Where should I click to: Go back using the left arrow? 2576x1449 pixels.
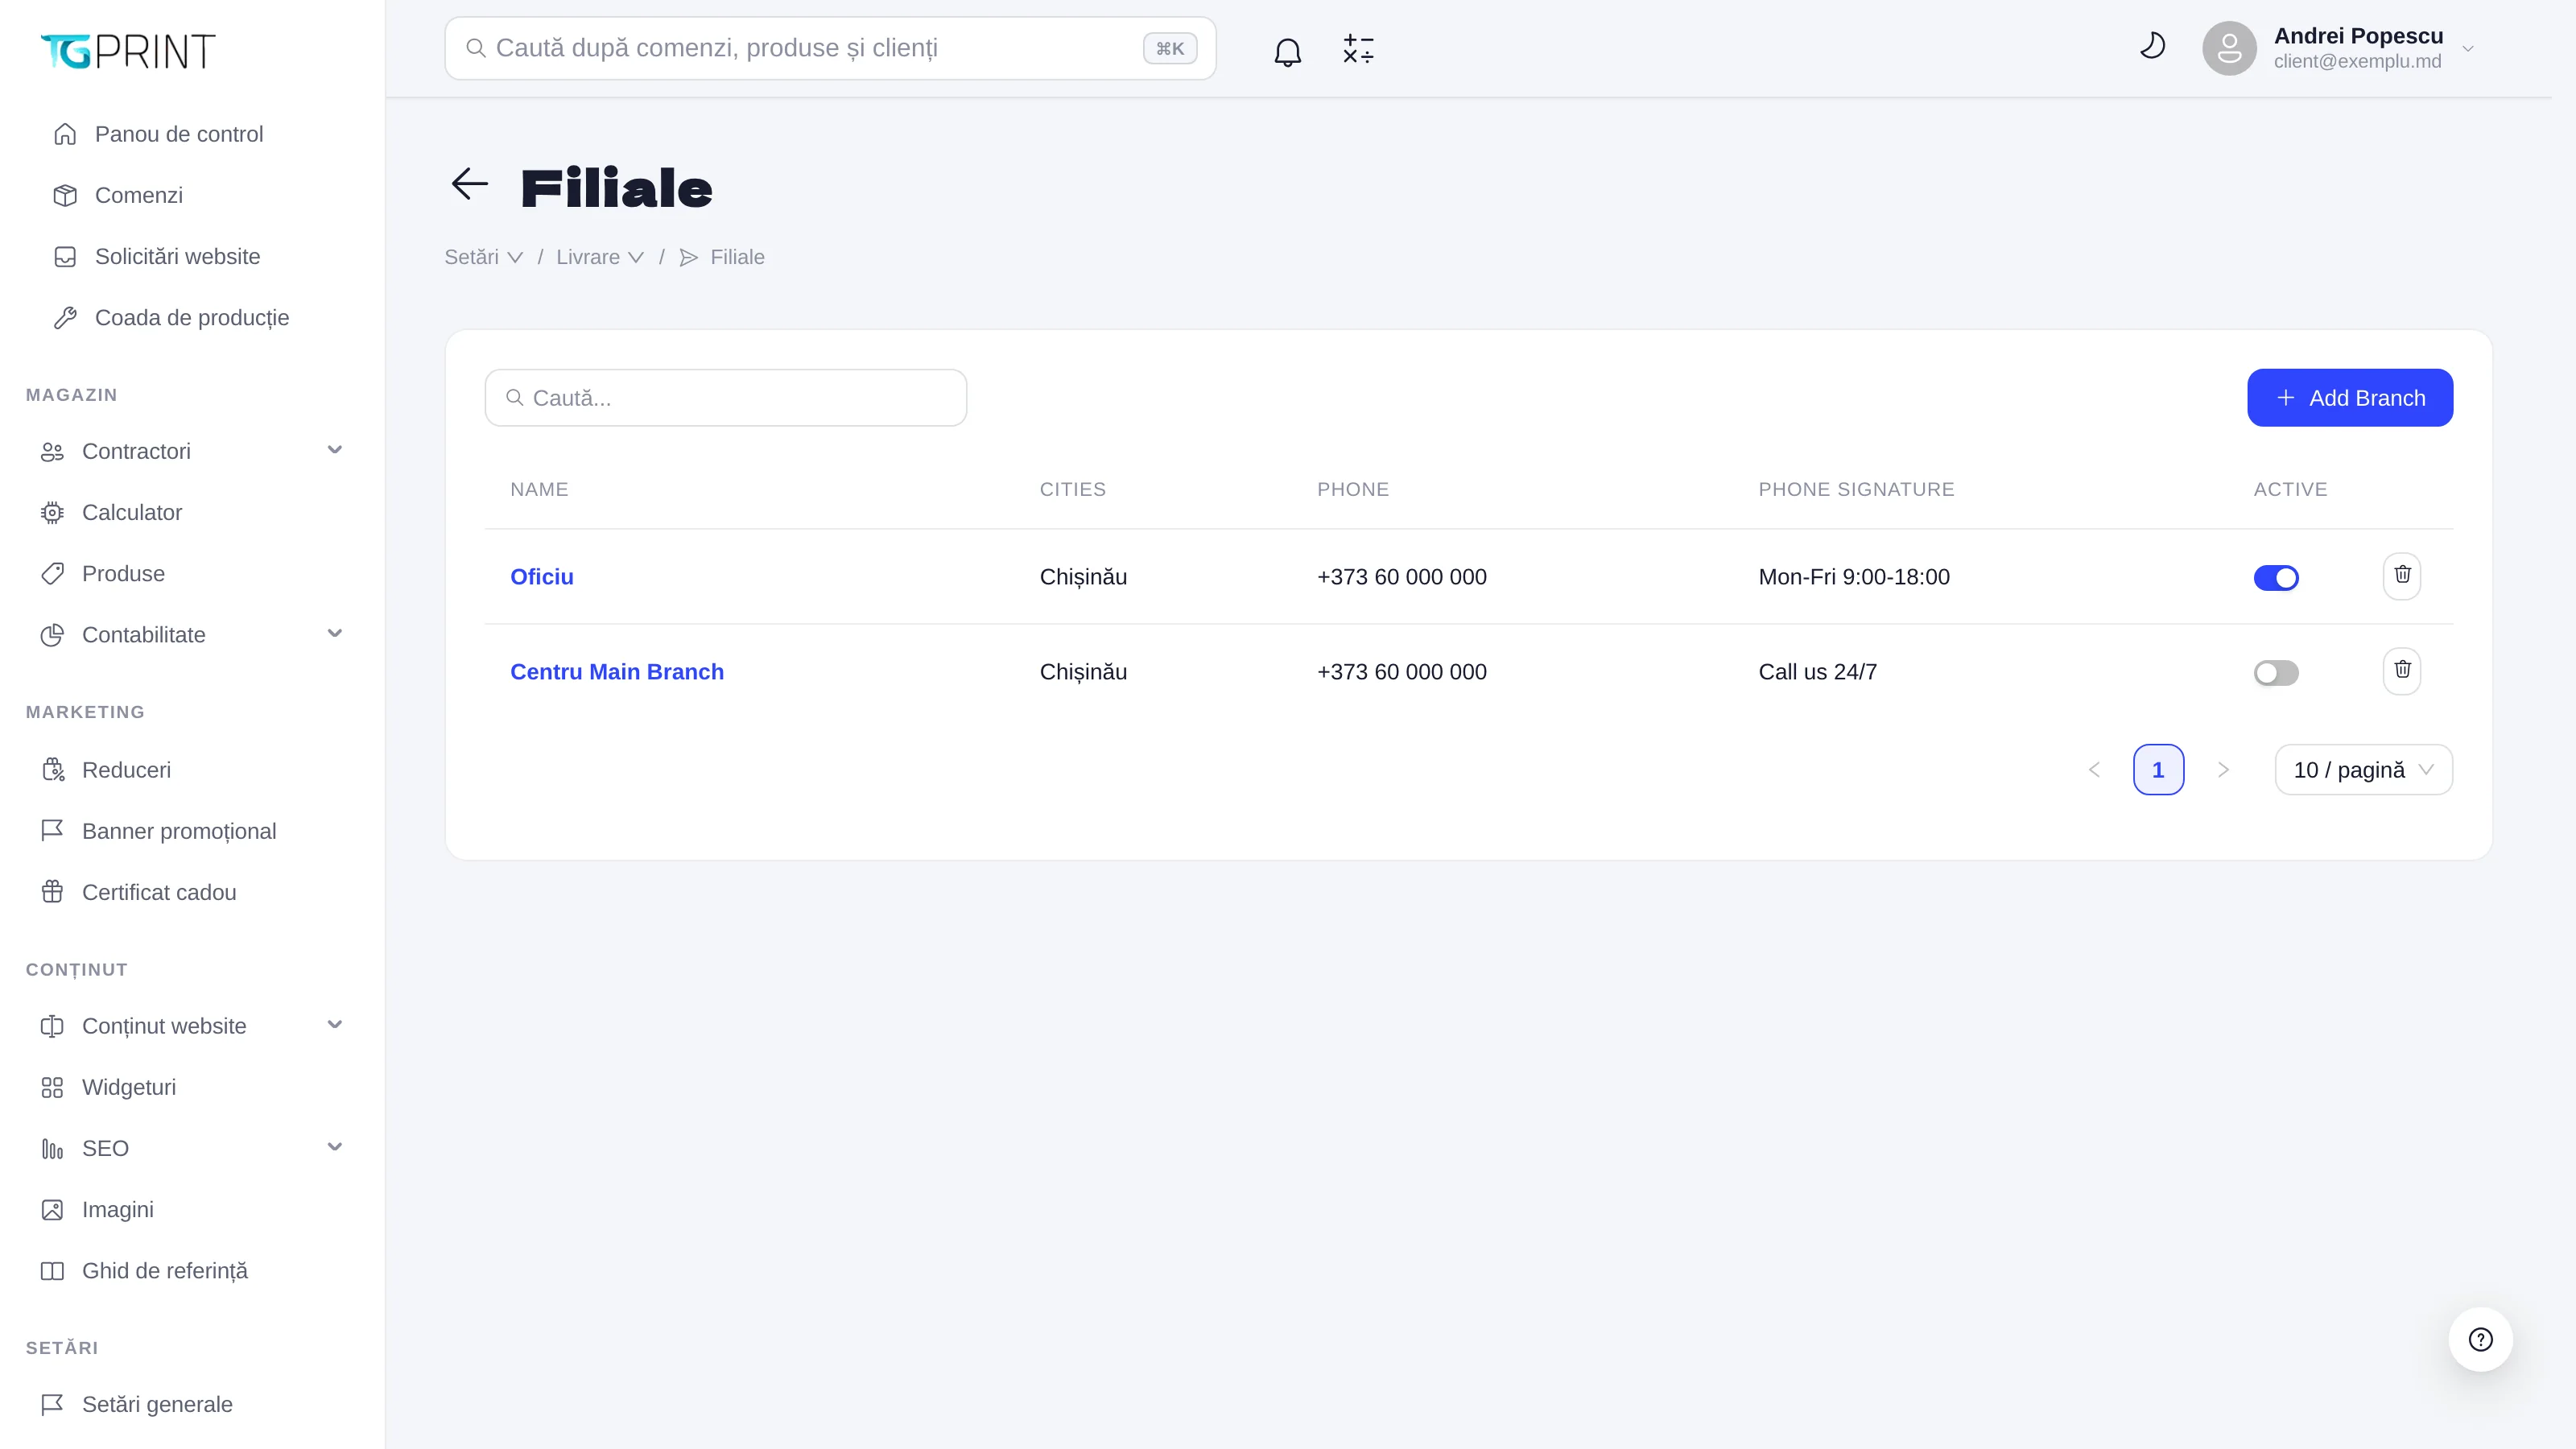point(469,184)
